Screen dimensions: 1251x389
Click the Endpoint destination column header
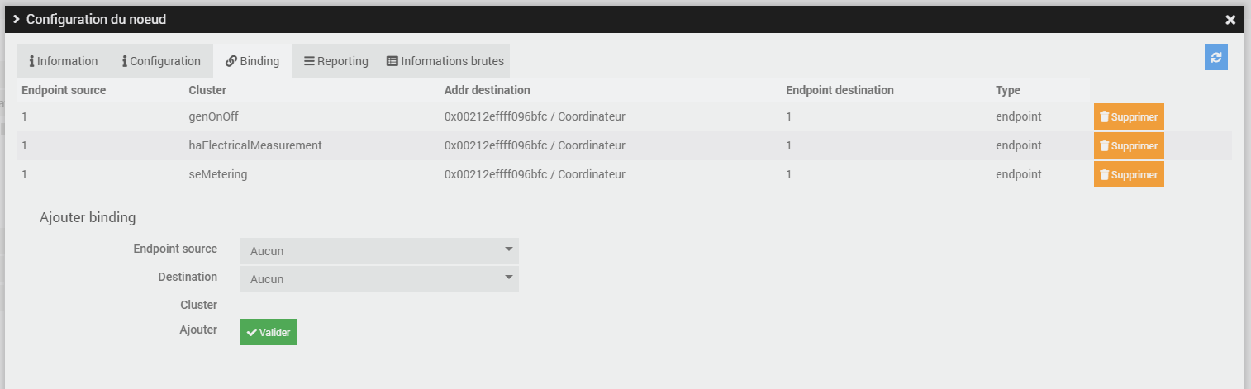click(840, 90)
